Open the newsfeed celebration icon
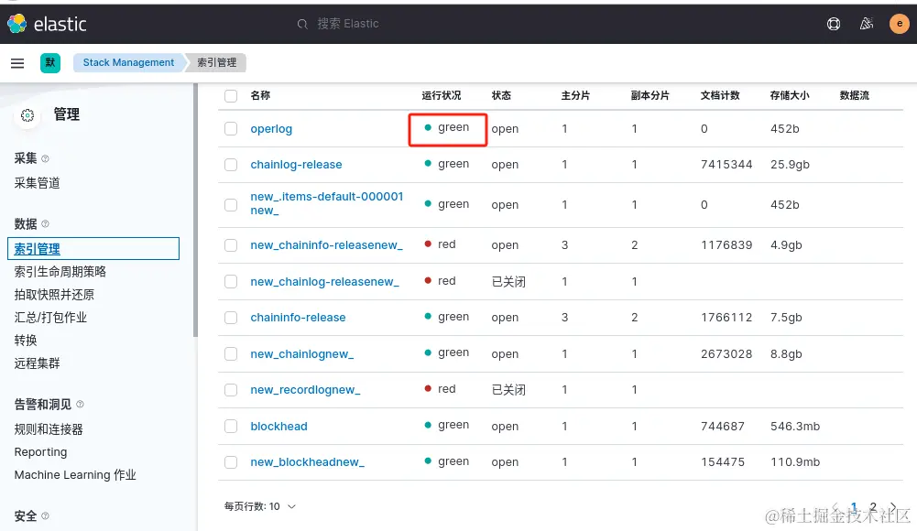The width and height of the screenshot is (917, 531). [866, 24]
